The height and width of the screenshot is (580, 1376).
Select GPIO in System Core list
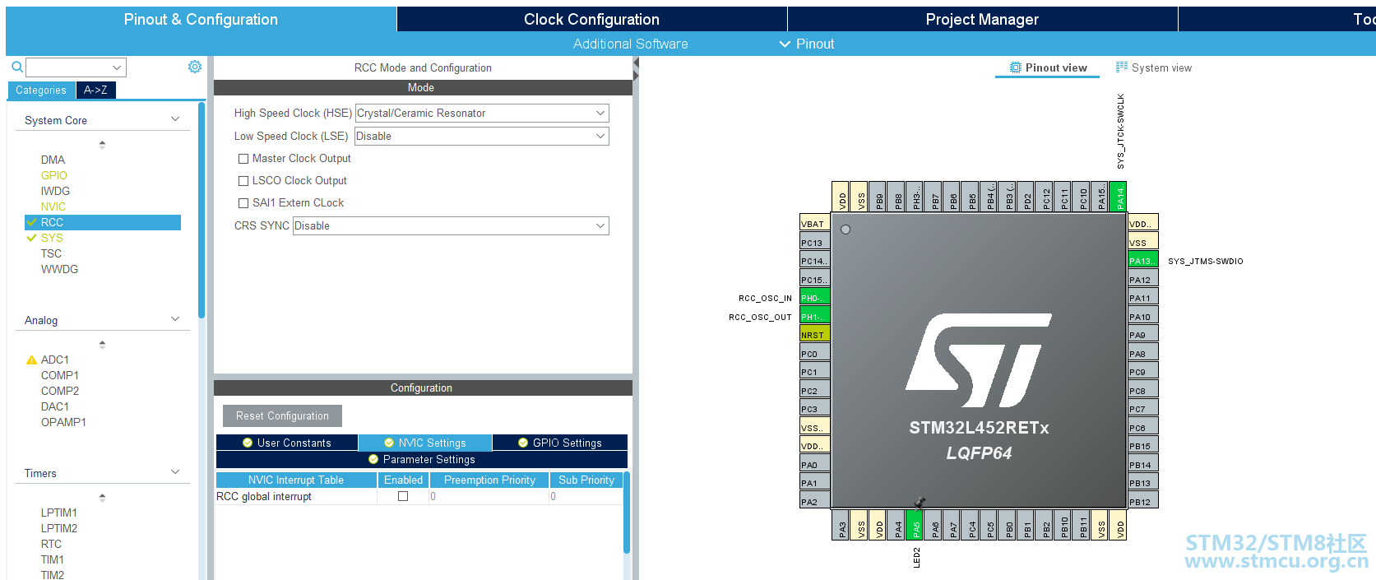coord(54,175)
